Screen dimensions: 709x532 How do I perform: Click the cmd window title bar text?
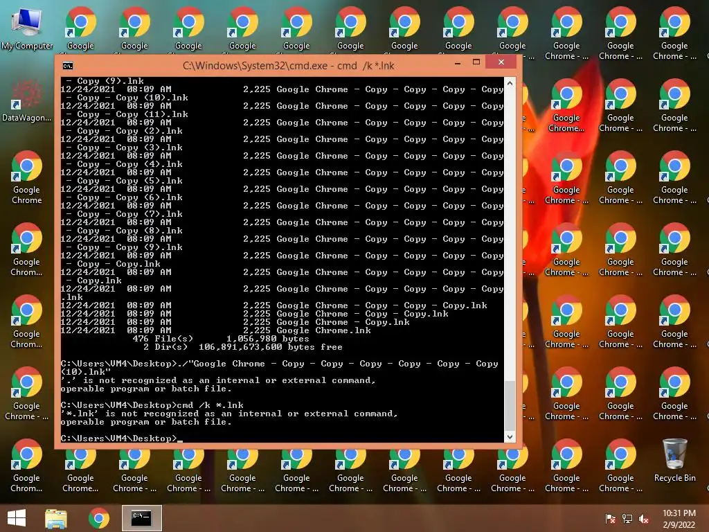[289, 66]
